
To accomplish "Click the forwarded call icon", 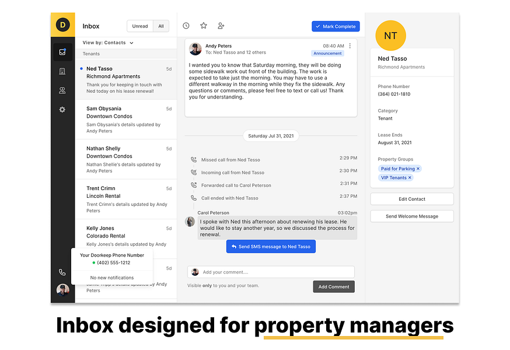I will tap(194, 185).
